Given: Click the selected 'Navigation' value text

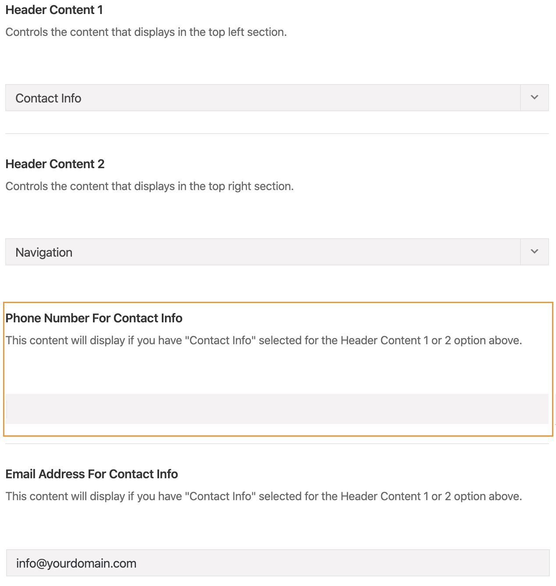Looking at the screenshot, I should pos(44,252).
